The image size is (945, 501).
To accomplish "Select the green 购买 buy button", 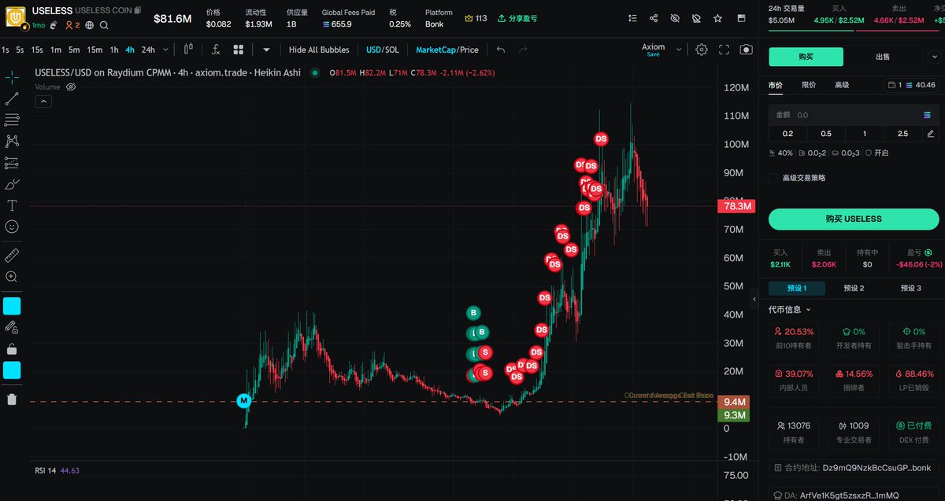I will click(806, 57).
